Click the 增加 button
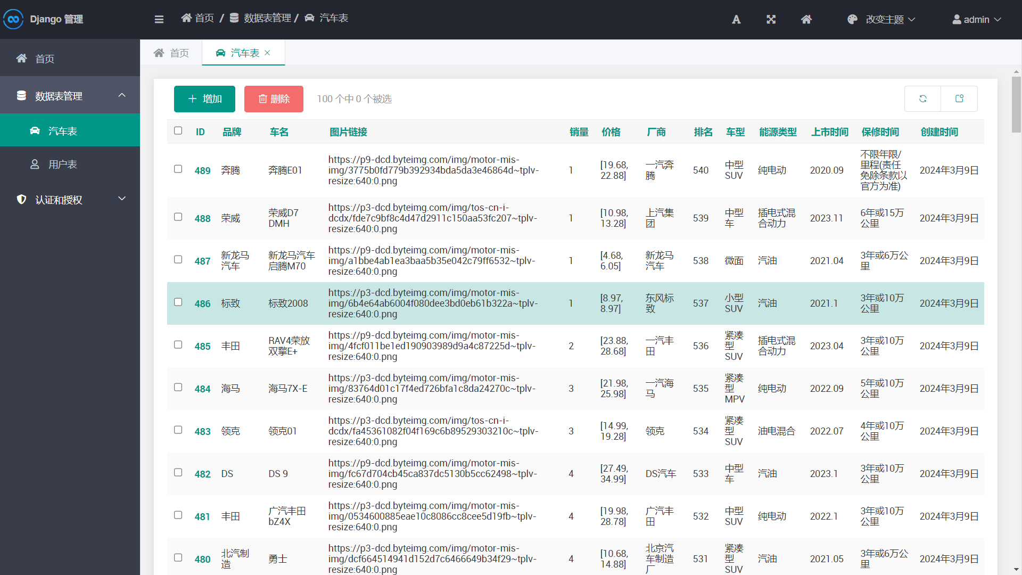This screenshot has width=1022, height=575. (204, 99)
